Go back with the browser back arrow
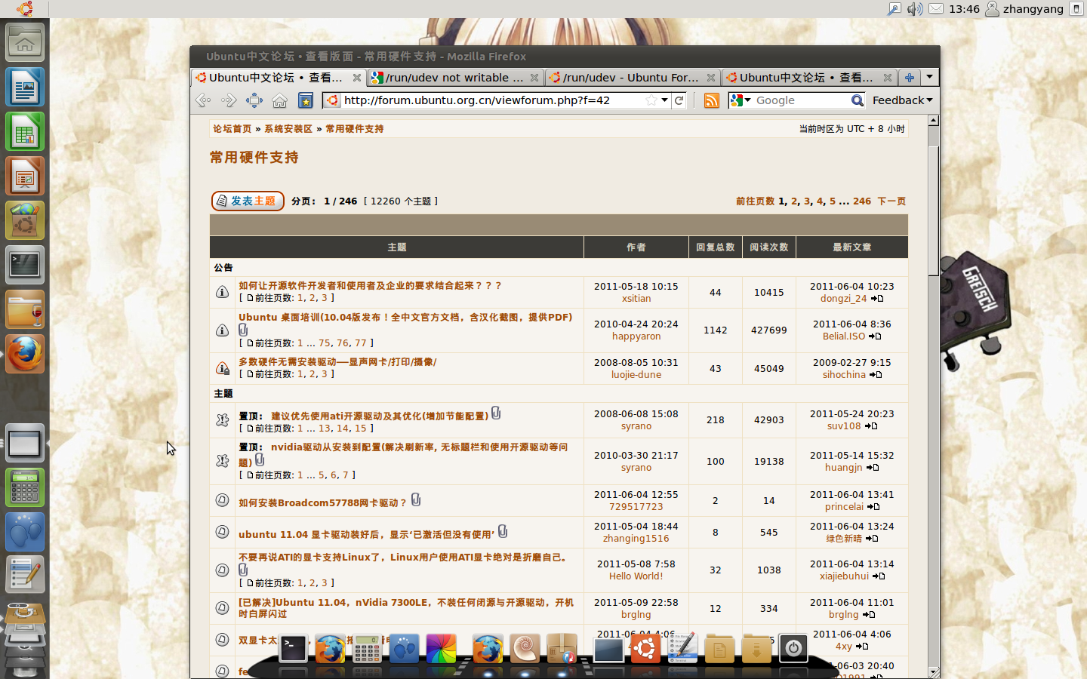1087x679 pixels. pos(203,100)
